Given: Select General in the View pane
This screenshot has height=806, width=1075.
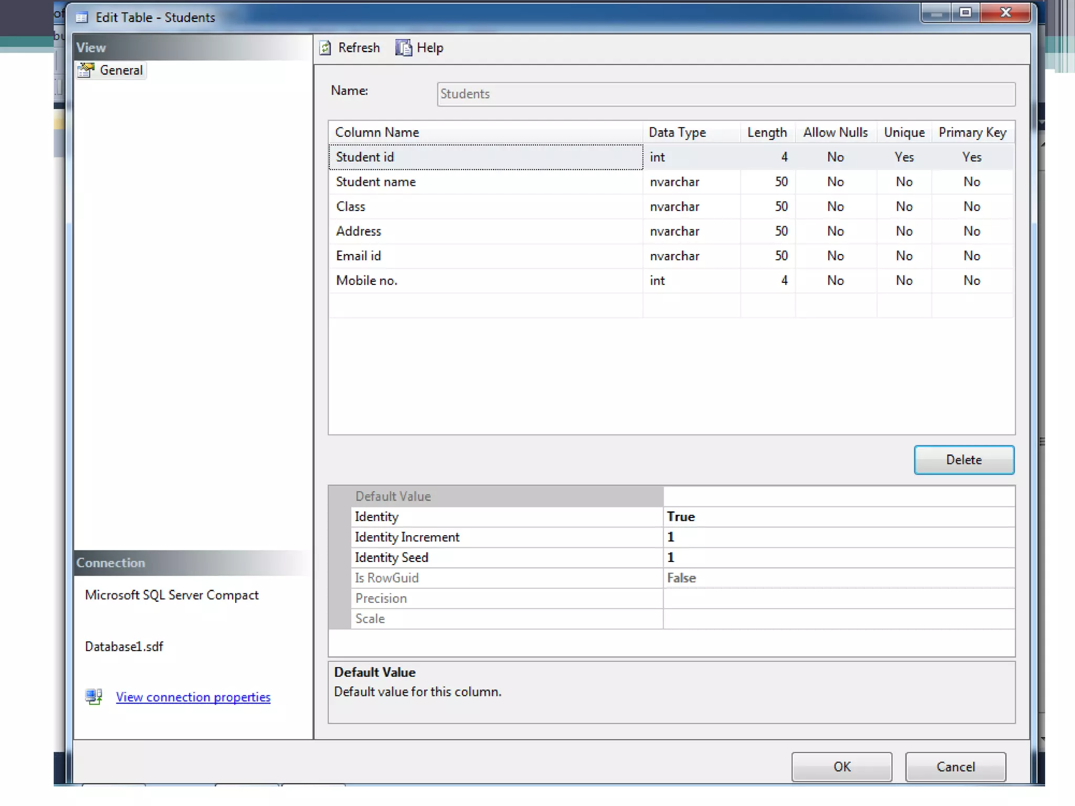Looking at the screenshot, I should (121, 70).
